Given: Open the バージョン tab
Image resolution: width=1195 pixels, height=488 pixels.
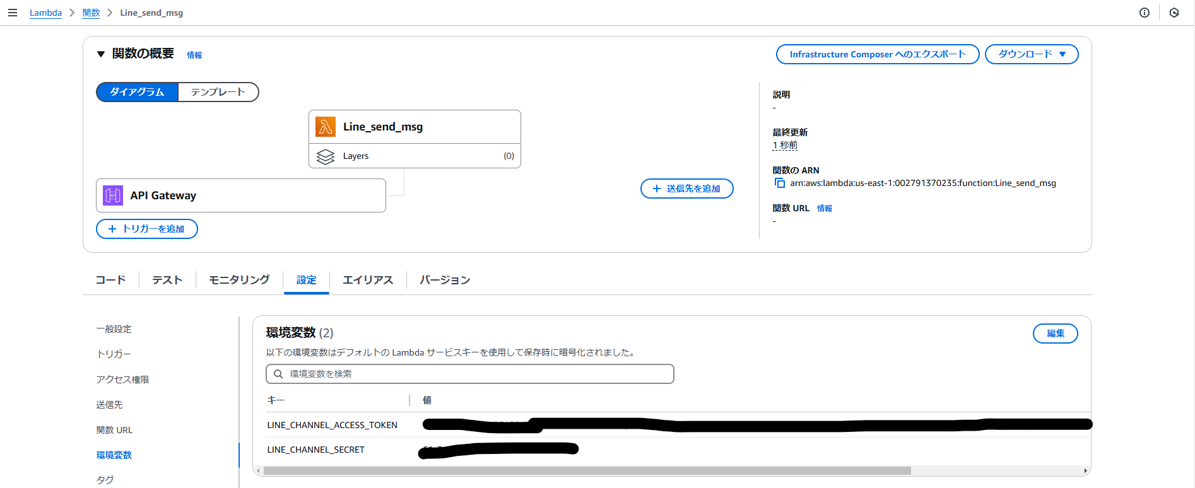Looking at the screenshot, I should [x=445, y=280].
